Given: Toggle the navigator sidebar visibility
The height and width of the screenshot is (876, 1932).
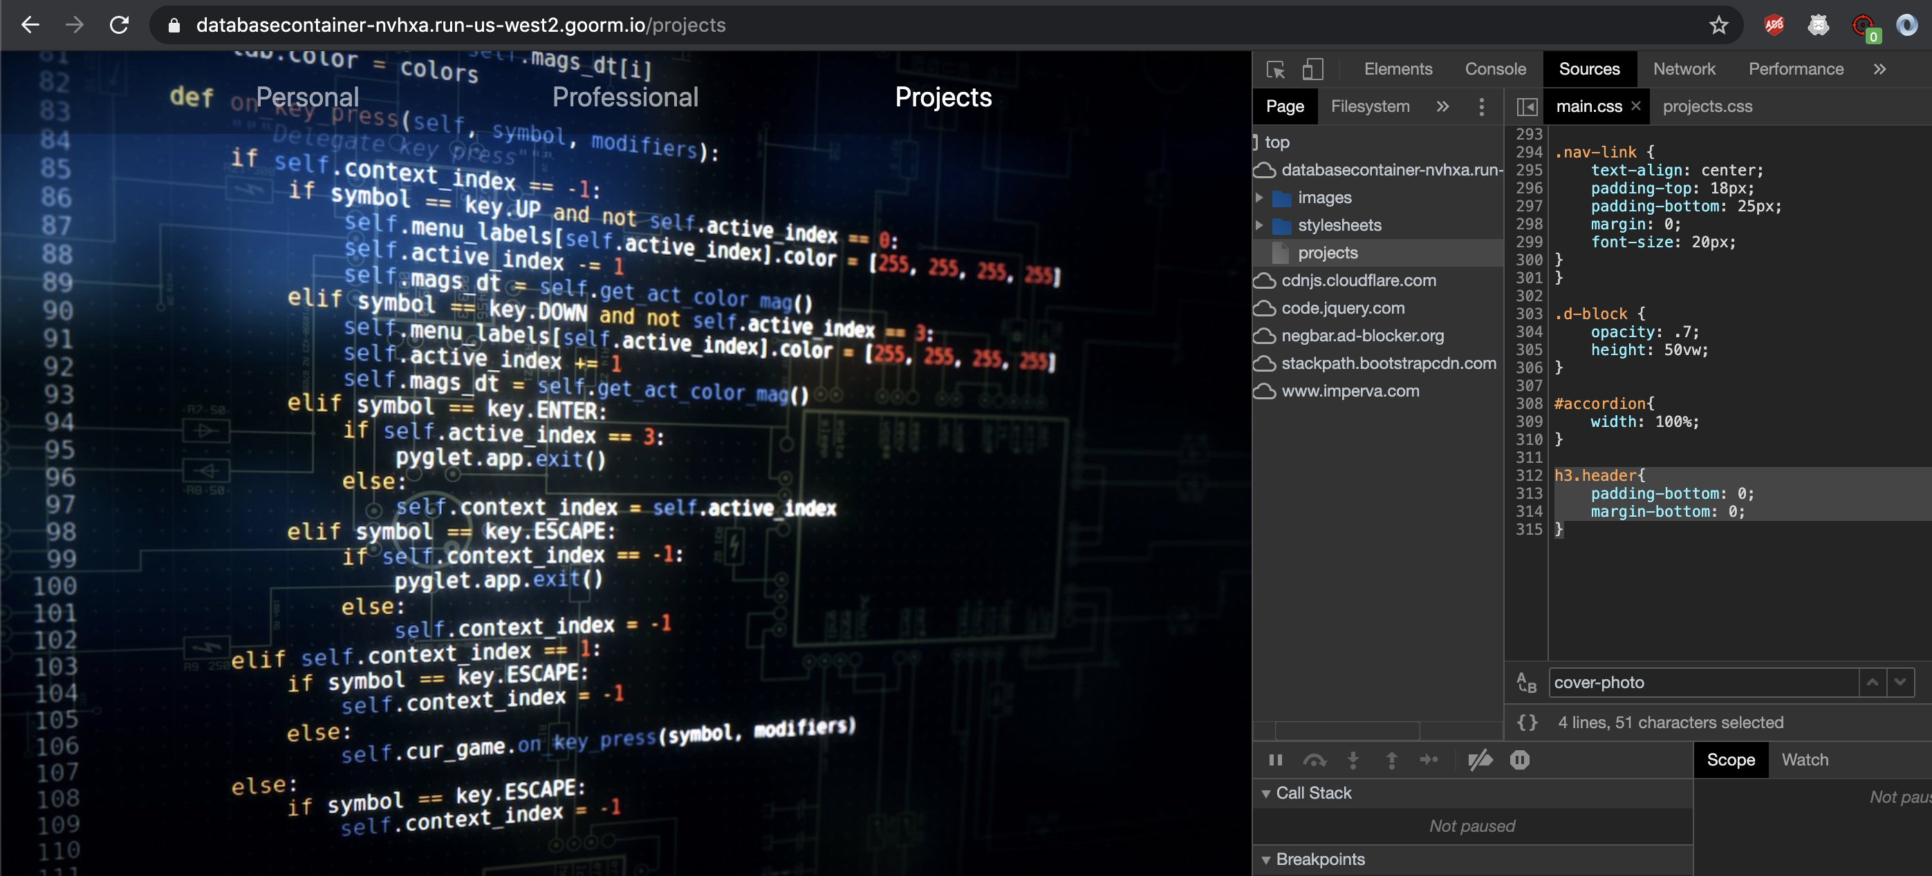Looking at the screenshot, I should [1526, 107].
